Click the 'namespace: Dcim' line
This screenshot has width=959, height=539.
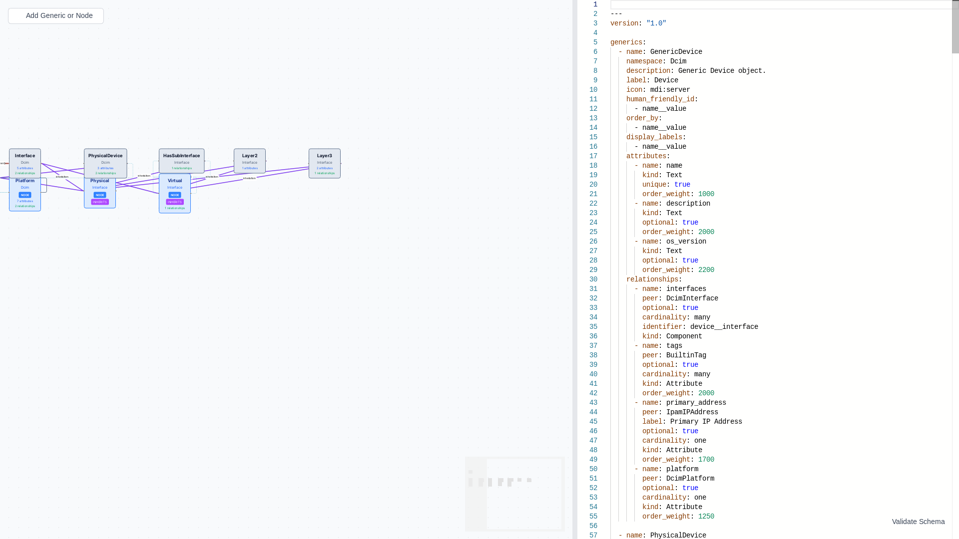coord(656,61)
